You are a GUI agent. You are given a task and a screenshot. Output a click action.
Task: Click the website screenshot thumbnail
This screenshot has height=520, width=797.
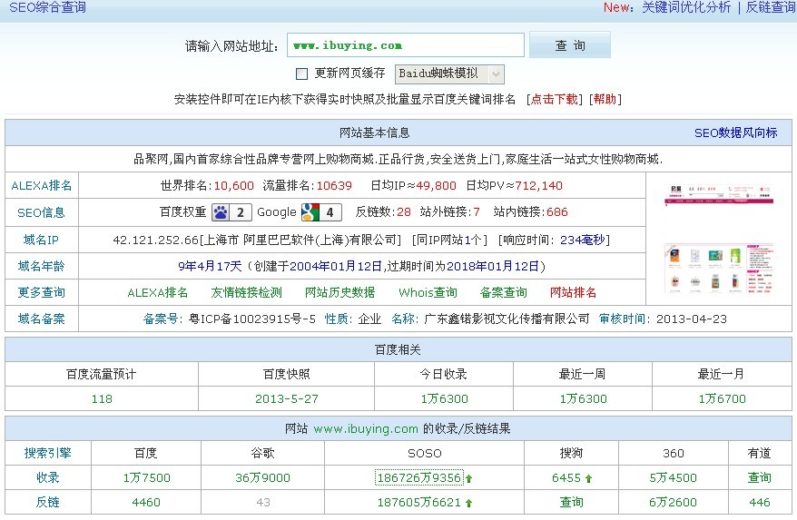(x=719, y=239)
